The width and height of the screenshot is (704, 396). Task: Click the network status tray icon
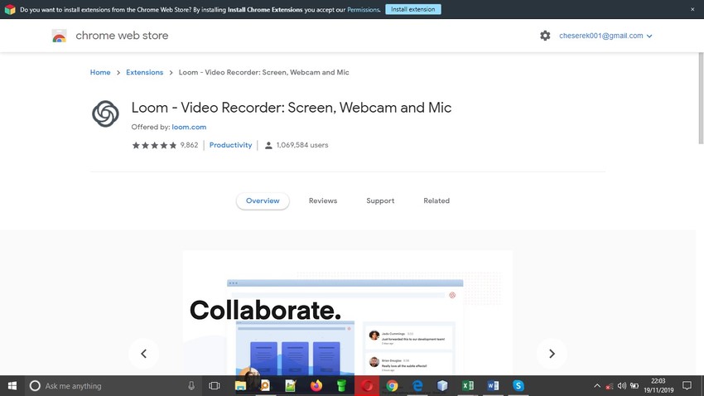610,386
